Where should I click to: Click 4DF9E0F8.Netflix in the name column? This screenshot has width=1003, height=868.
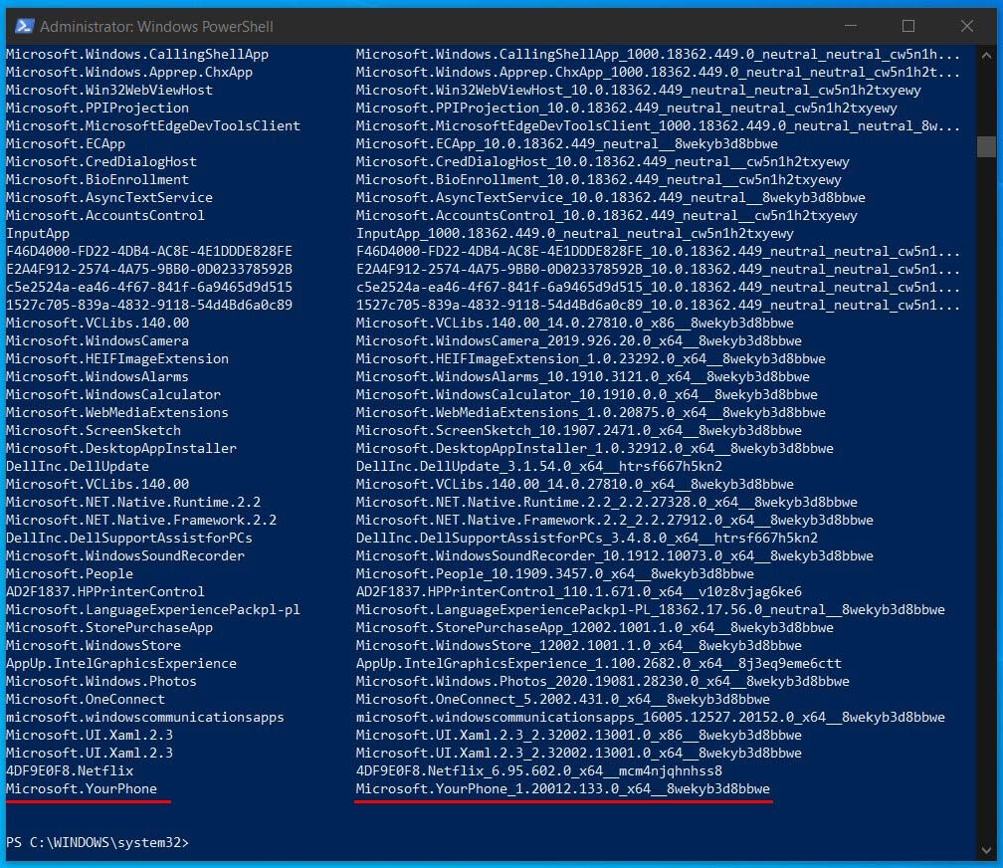[70, 770]
